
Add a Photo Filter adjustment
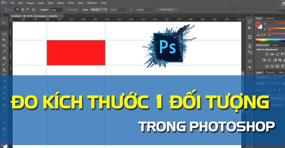tap(280, 60)
